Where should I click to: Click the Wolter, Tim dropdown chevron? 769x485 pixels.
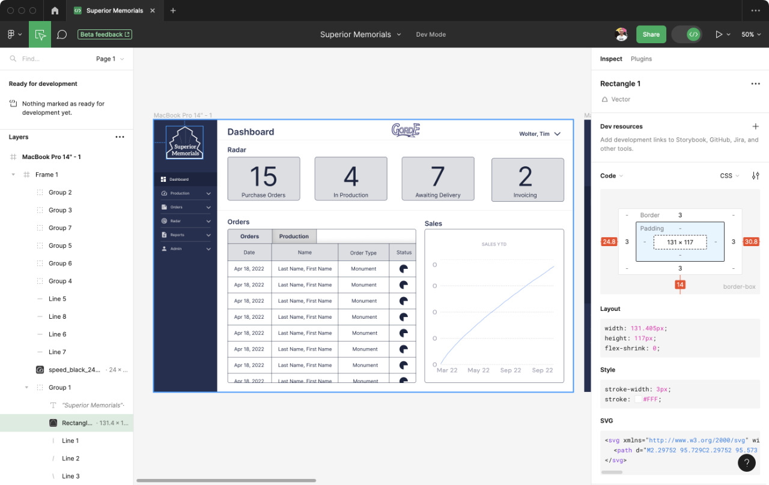pyautogui.click(x=558, y=134)
